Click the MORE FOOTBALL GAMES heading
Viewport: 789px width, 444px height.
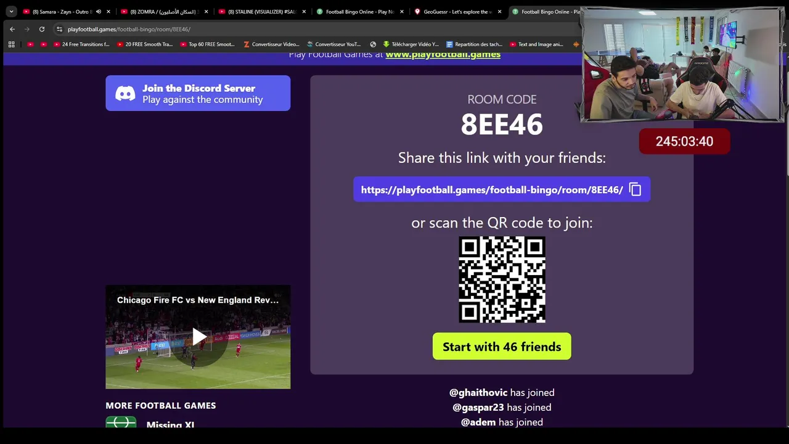160,405
